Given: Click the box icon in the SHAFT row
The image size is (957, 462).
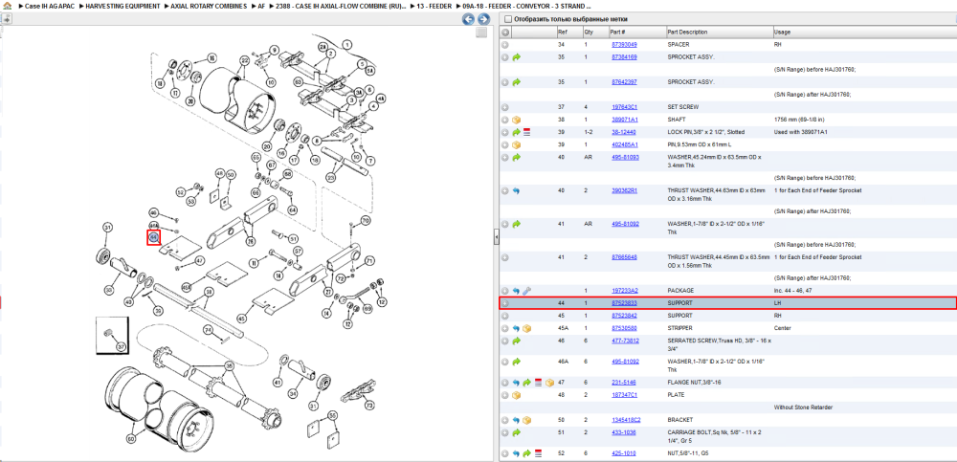Looking at the screenshot, I should 517,120.
